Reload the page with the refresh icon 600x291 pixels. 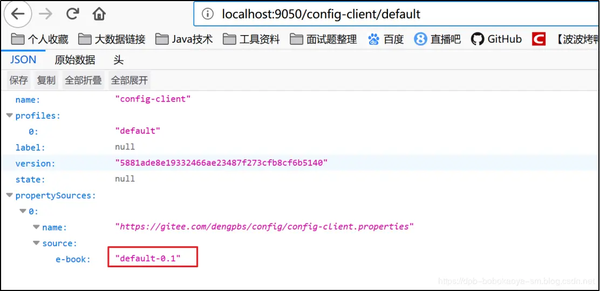pyautogui.click(x=72, y=14)
